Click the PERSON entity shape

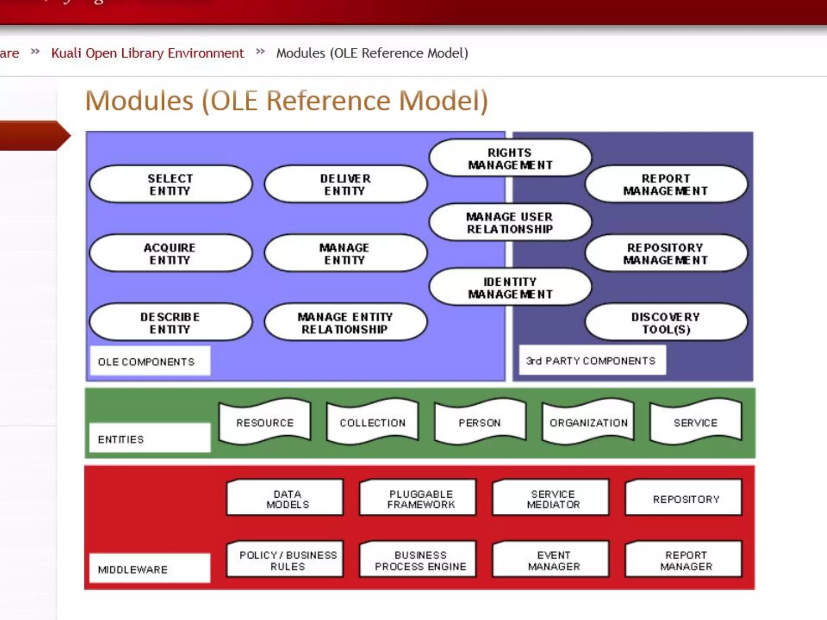[480, 423]
